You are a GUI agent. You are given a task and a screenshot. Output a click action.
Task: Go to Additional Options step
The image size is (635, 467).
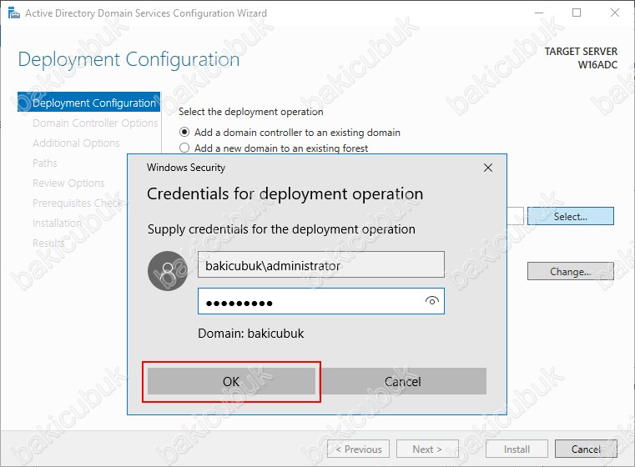[76, 143]
